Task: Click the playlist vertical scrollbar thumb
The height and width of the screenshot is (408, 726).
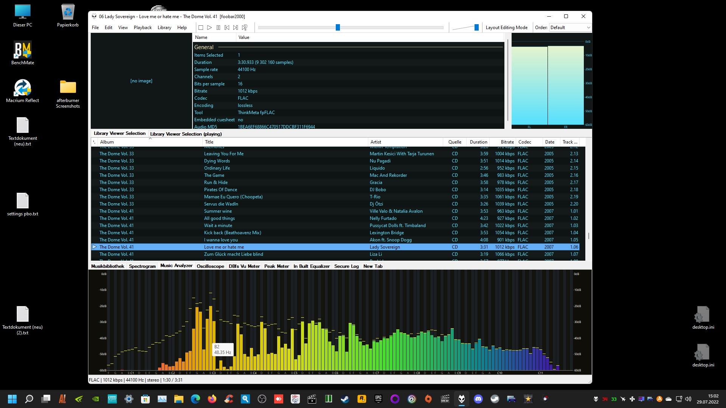Action: pos(588,236)
